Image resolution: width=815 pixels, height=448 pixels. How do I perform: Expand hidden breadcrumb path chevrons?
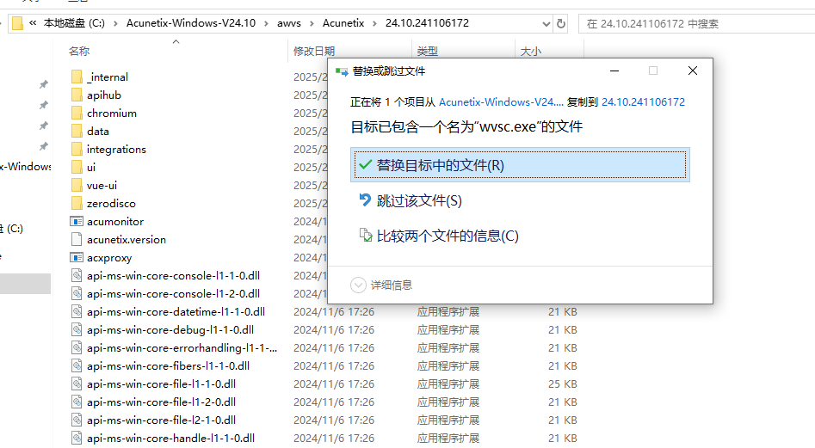[x=33, y=23]
